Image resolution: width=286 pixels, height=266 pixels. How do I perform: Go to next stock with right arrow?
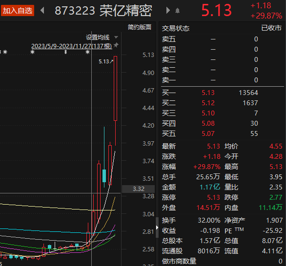[168, 10]
